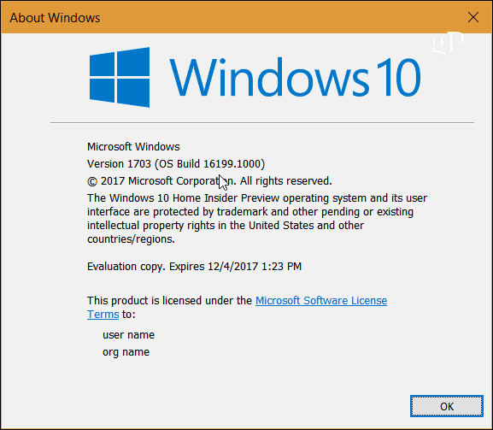This screenshot has width=493, height=430.
Task: Click the org name licensee text
Action: [126, 352]
